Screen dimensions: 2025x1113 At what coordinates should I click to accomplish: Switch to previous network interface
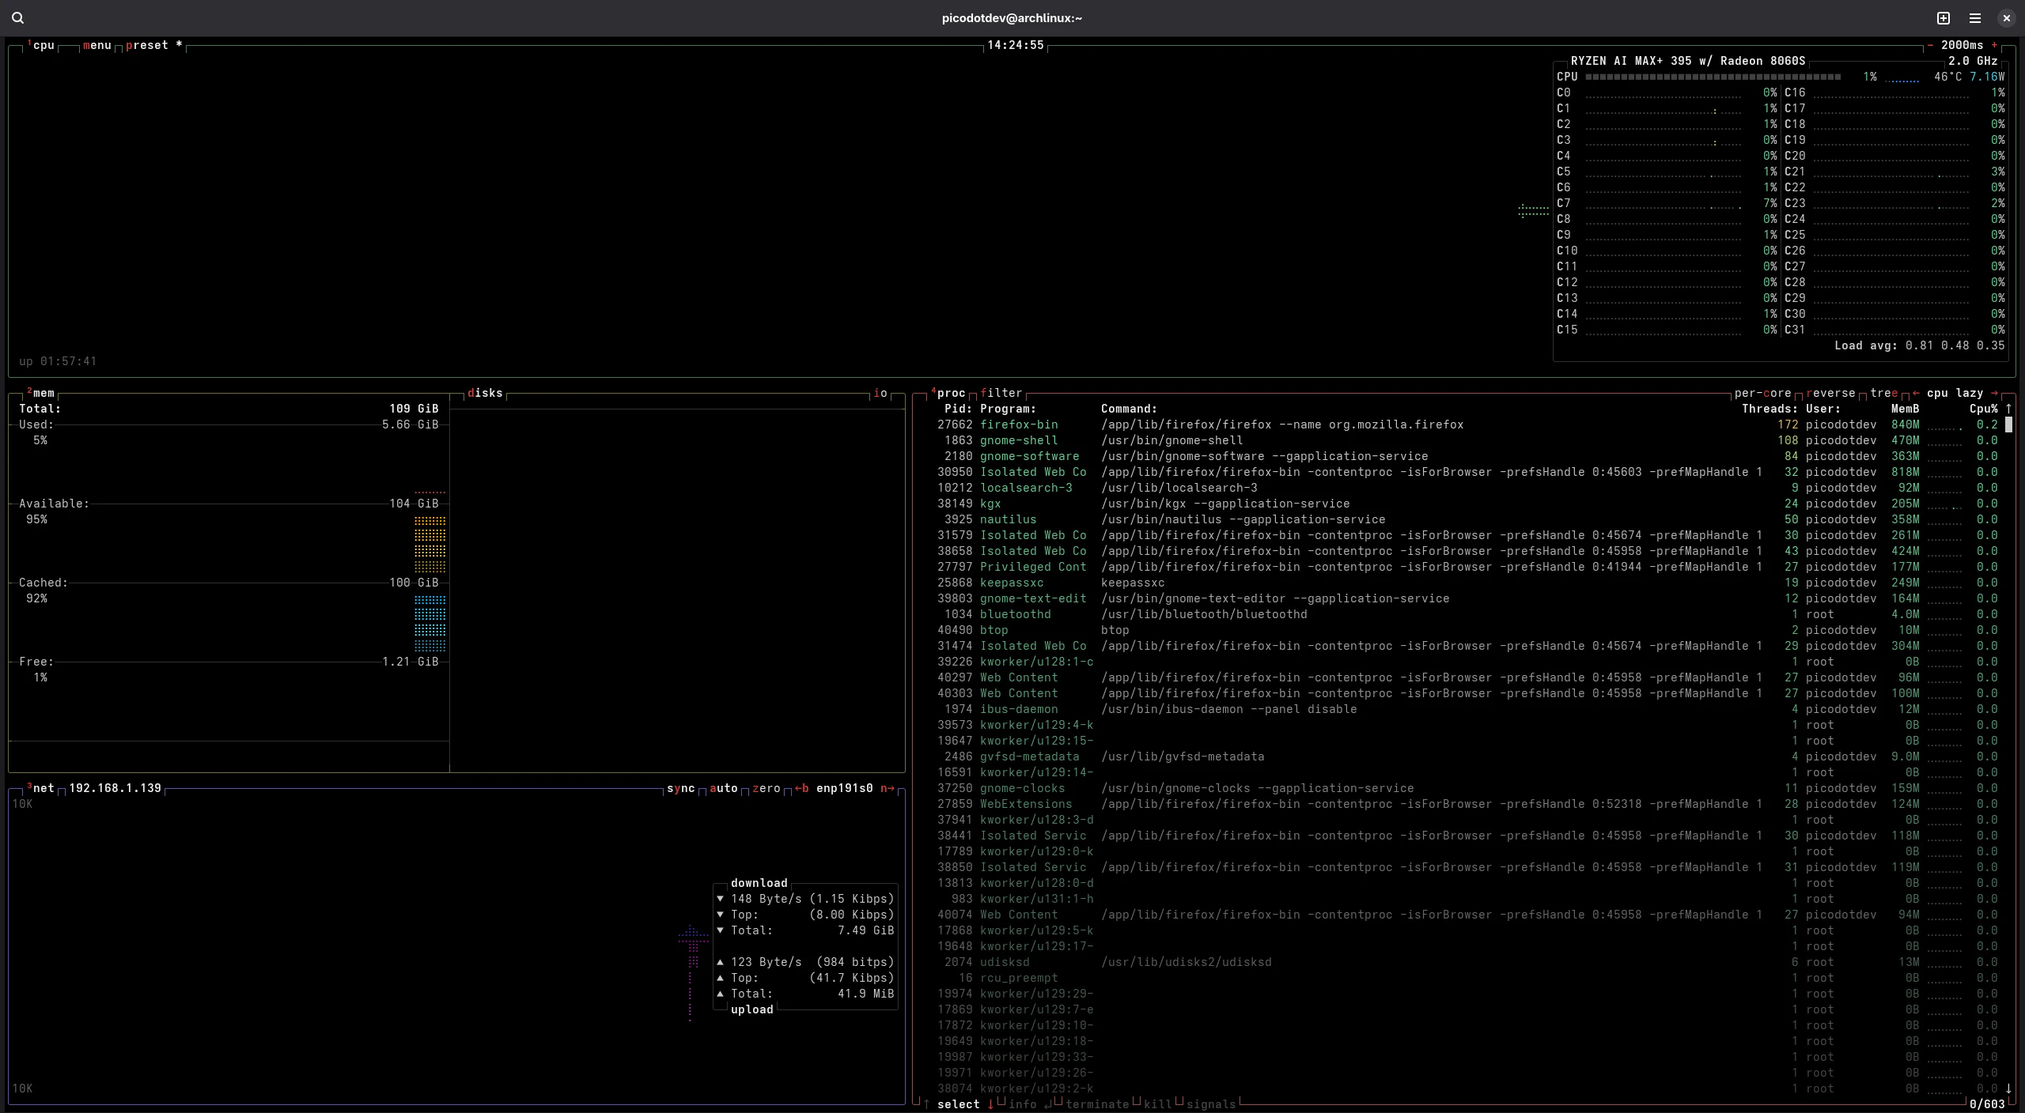801,788
